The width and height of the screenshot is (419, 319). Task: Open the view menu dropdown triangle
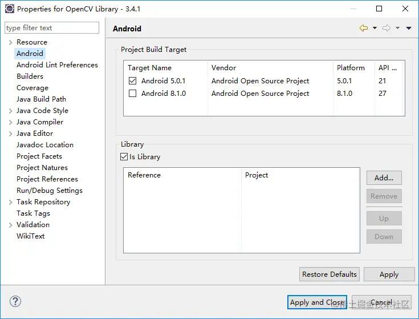tap(409, 28)
